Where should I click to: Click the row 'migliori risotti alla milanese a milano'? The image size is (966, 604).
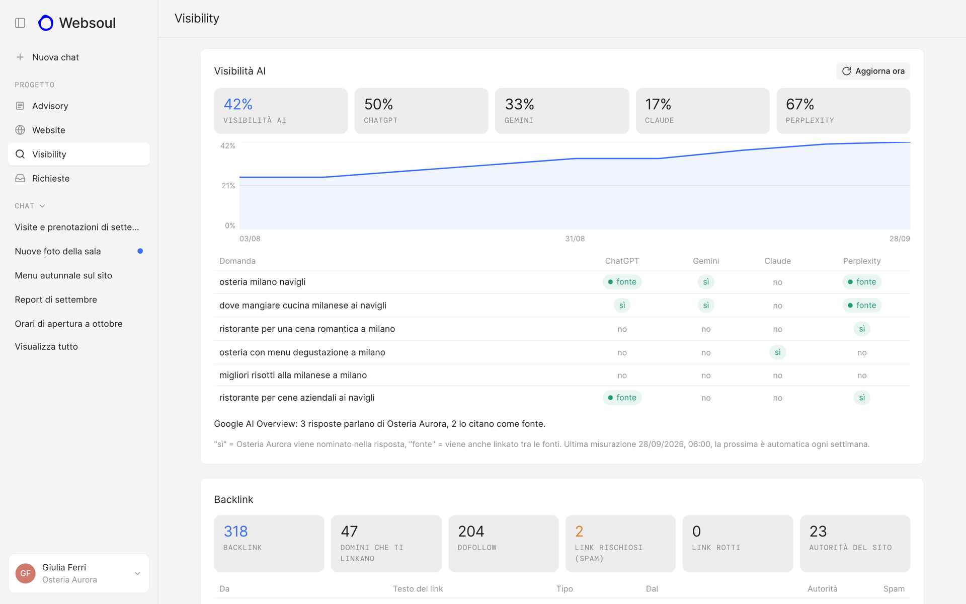pyautogui.click(x=562, y=375)
